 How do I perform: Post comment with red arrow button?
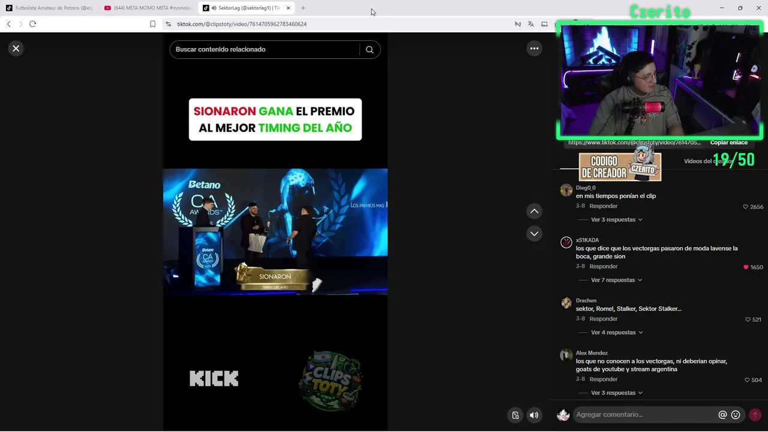pos(755,415)
